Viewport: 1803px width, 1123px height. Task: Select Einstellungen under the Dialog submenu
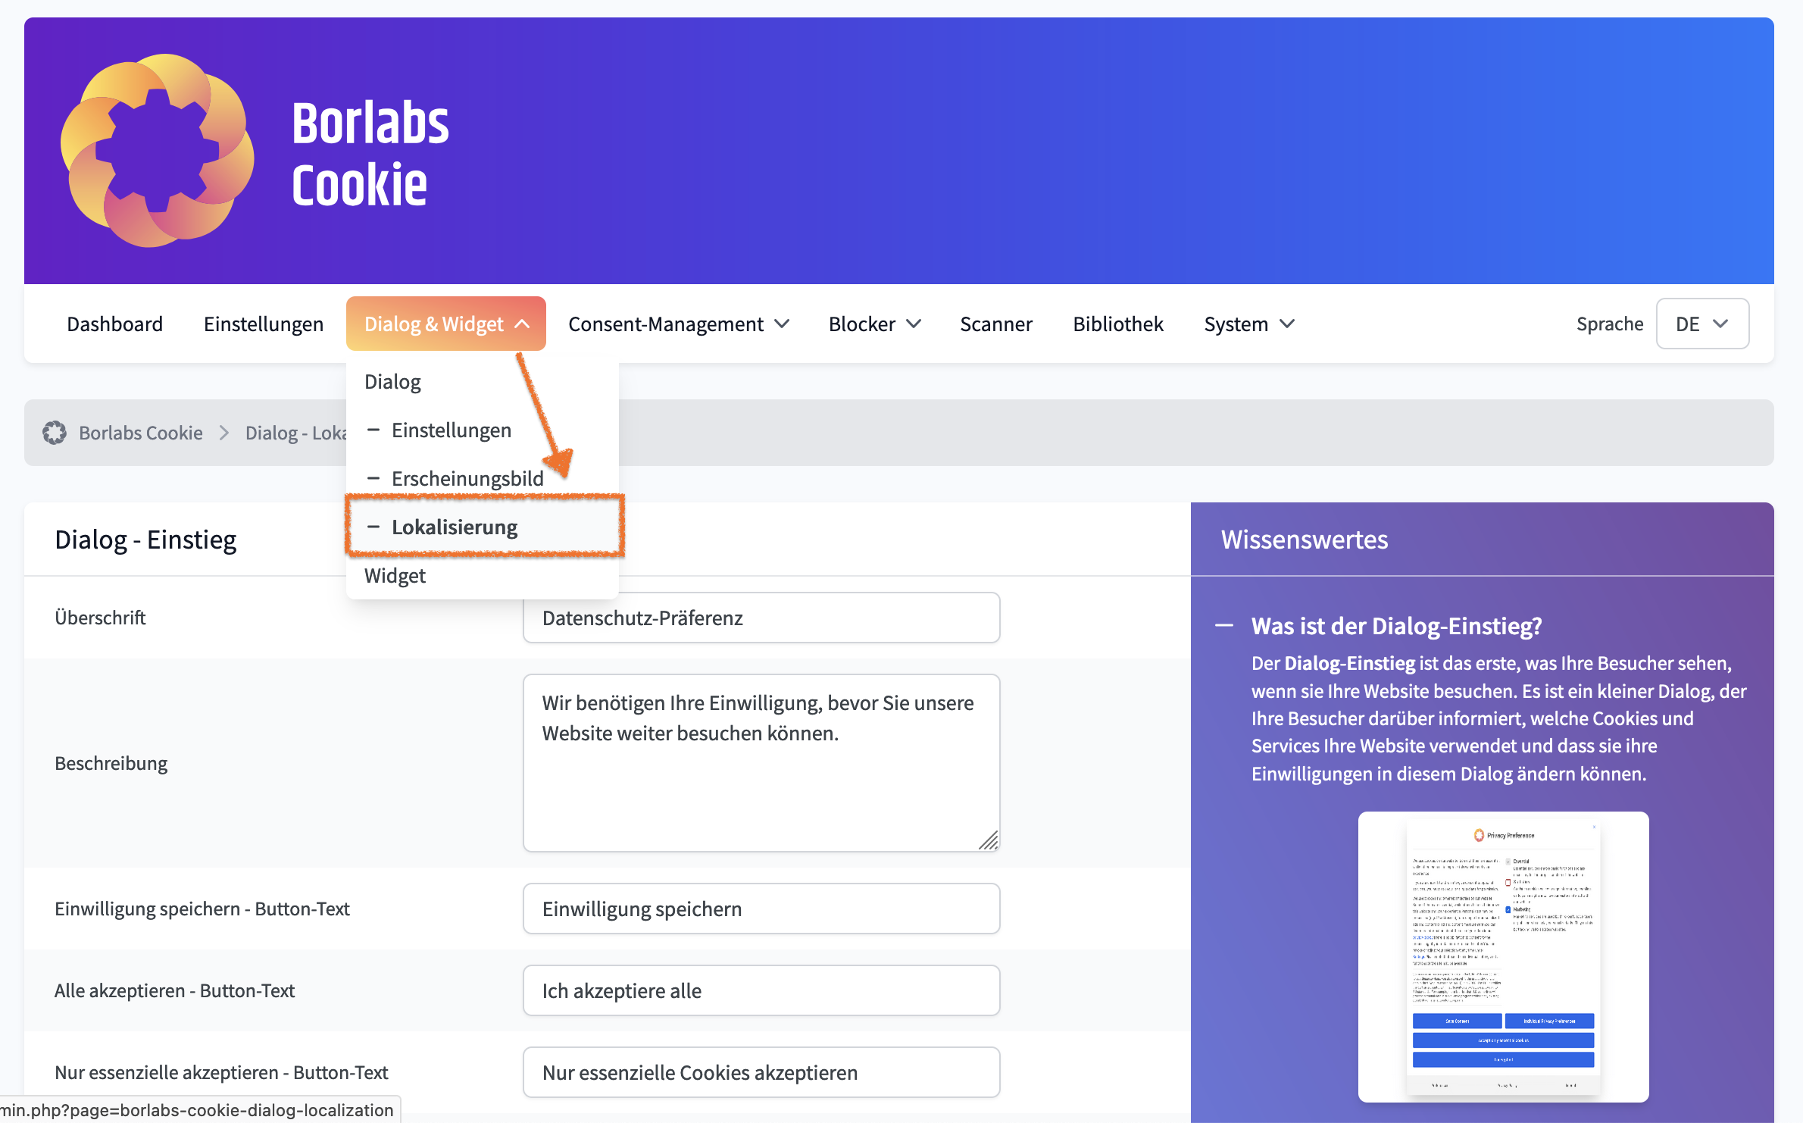[x=452, y=430]
